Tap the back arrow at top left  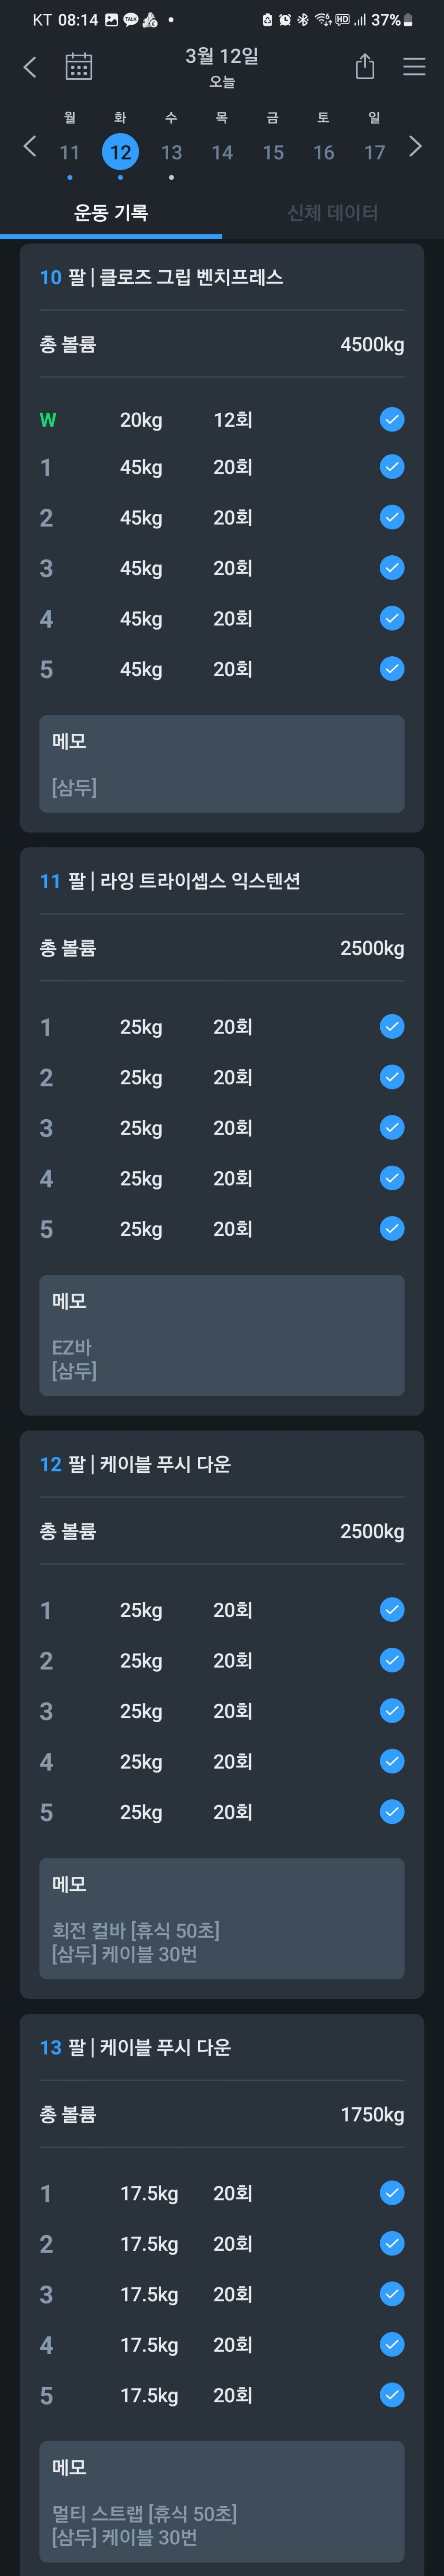click(30, 67)
